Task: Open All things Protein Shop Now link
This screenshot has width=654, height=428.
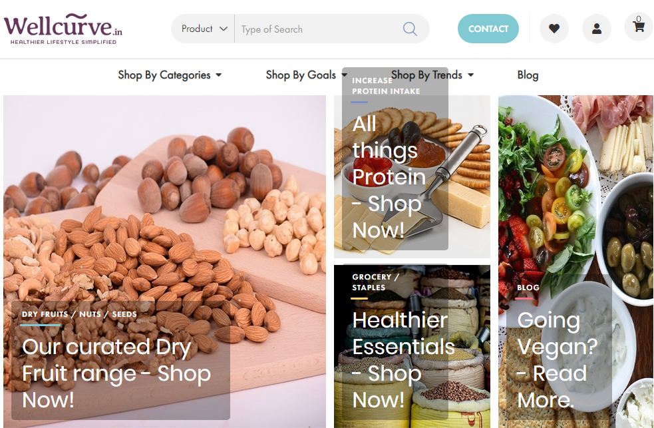Action: coord(389,177)
